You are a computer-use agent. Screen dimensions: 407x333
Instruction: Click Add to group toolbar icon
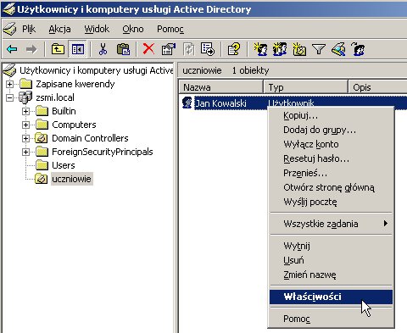(358, 49)
